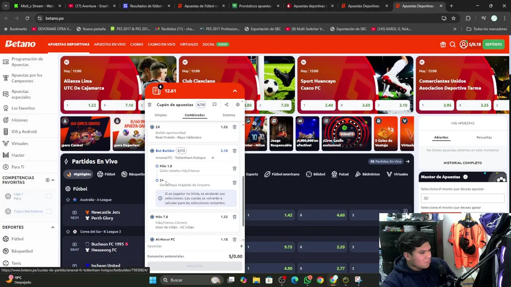Delete the 2X Real Oviedo selection
The height and width of the screenshot is (287, 511).
234,127
